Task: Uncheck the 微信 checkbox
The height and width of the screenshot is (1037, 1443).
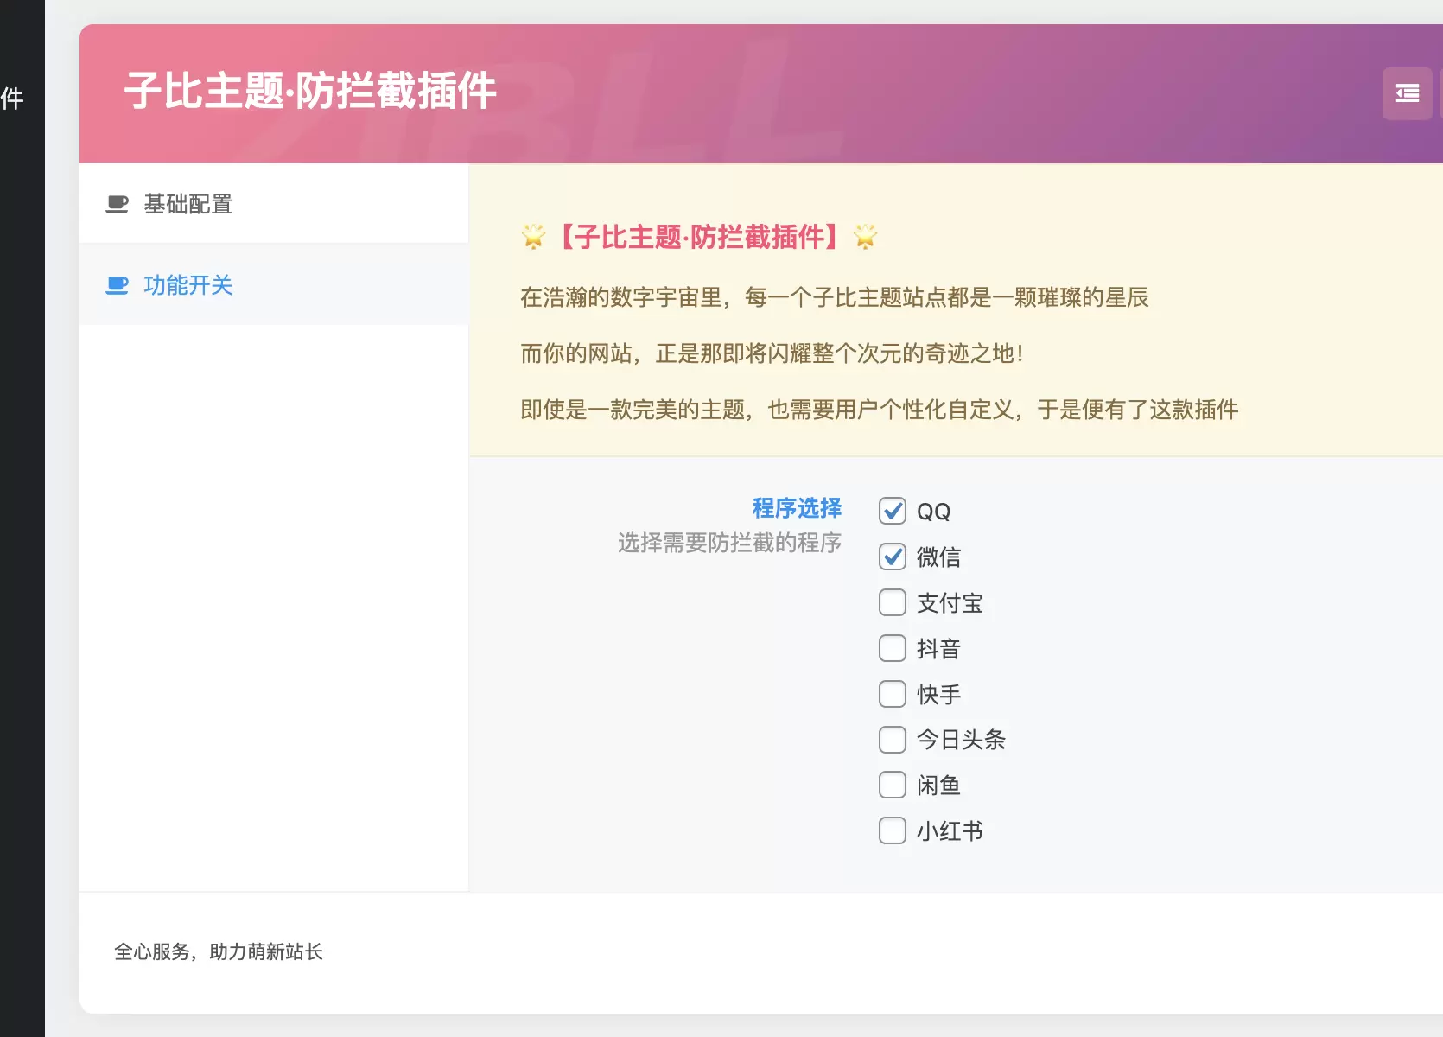Action: pyautogui.click(x=893, y=557)
